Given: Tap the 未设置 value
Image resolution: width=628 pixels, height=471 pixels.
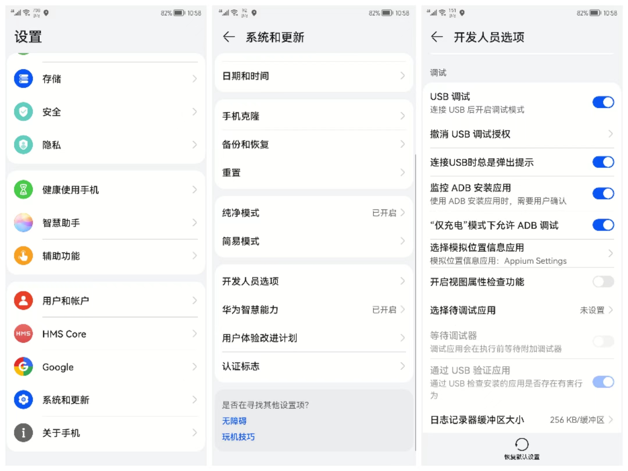Looking at the screenshot, I should [592, 310].
